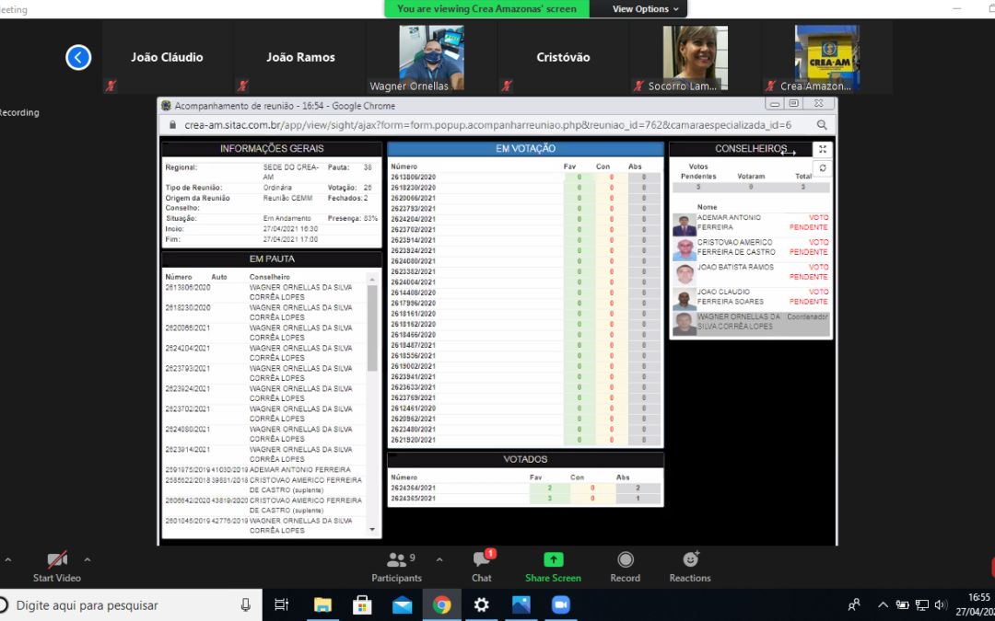The height and width of the screenshot is (621, 995).
Task: Click the Start Video camera icon
Action: click(x=57, y=559)
